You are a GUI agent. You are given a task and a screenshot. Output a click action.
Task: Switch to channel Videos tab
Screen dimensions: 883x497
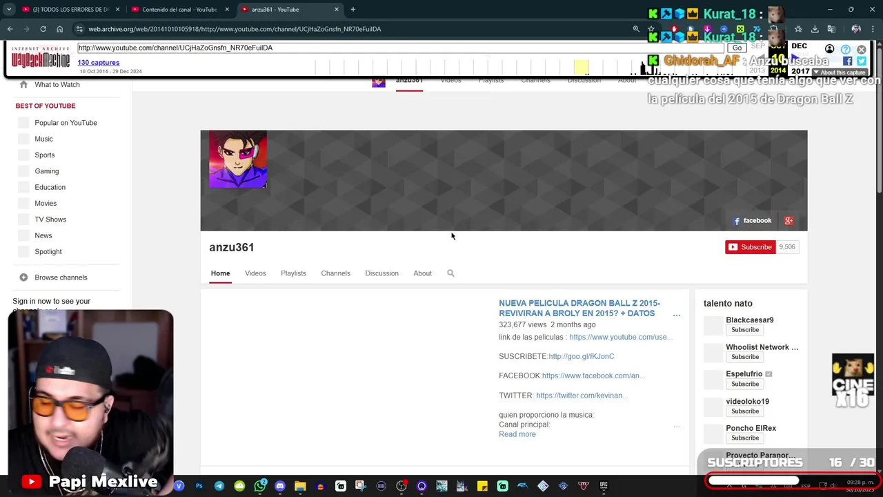(x=255, y=273)
